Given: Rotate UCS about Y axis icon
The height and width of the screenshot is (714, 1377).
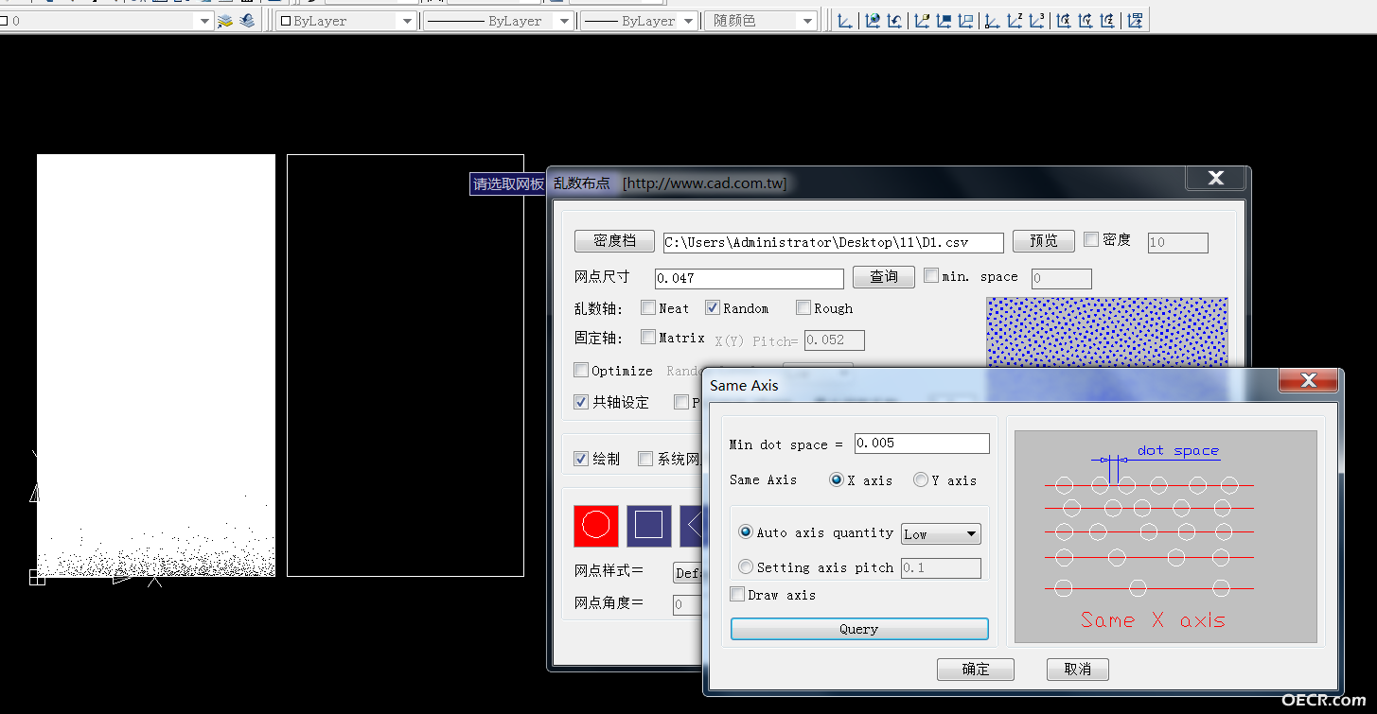Looking at the screenshot, I should [1086, 21].
